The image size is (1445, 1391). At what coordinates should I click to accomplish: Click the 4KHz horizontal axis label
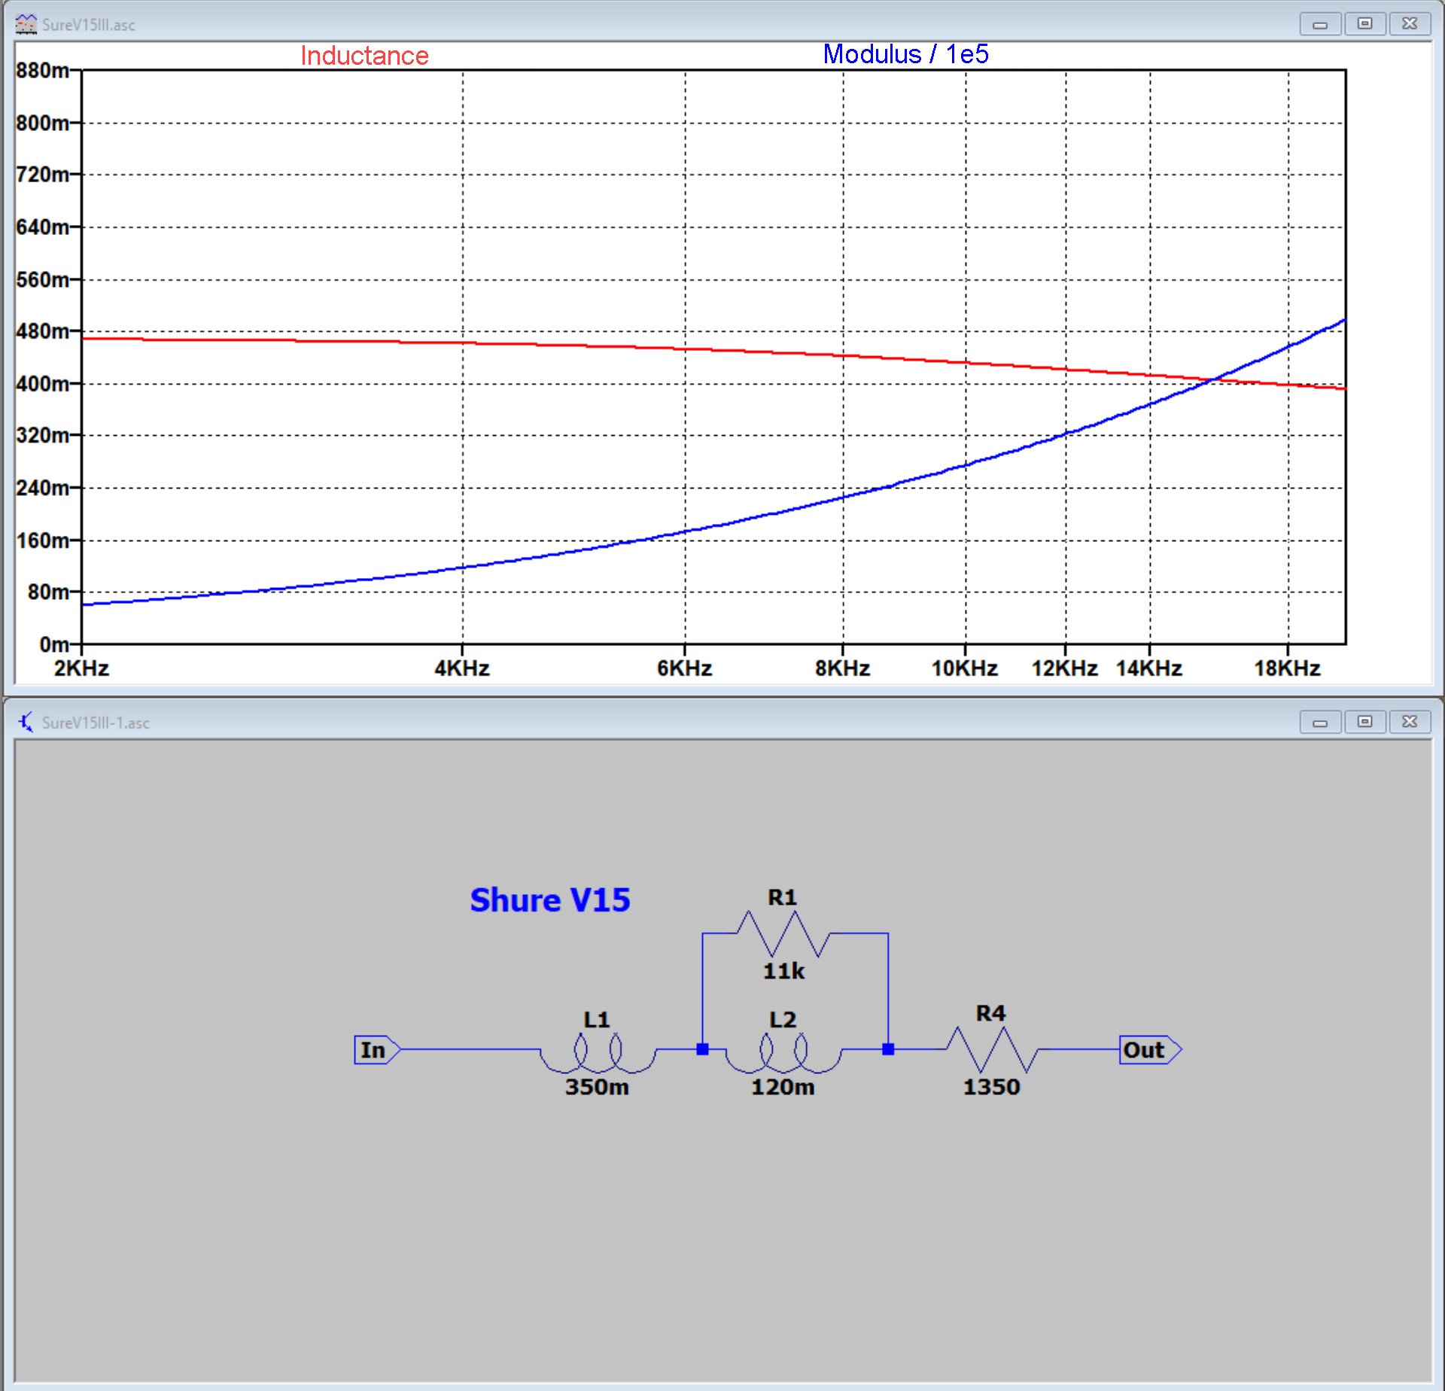pyautogui.click(x=462, y=668)
